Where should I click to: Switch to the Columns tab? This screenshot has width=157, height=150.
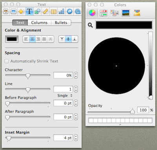click(x=39, y=23)
